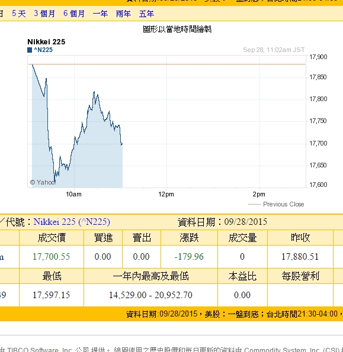Click the one-year range 14,529.00 - 20,952.70
Viewport: 343px width, 352px height.
150,295
